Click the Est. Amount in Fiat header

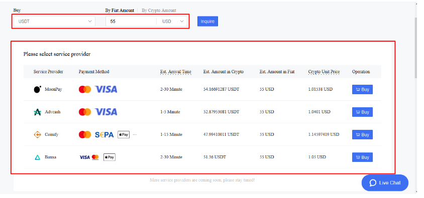click(x=277, y=72)
